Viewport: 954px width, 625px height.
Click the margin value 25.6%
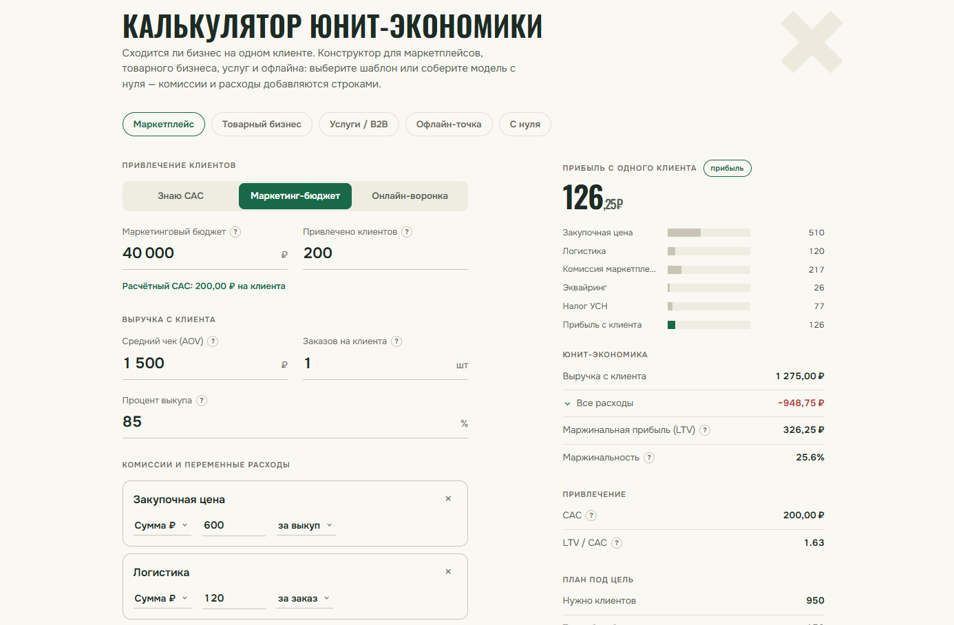tap(810, 458)
